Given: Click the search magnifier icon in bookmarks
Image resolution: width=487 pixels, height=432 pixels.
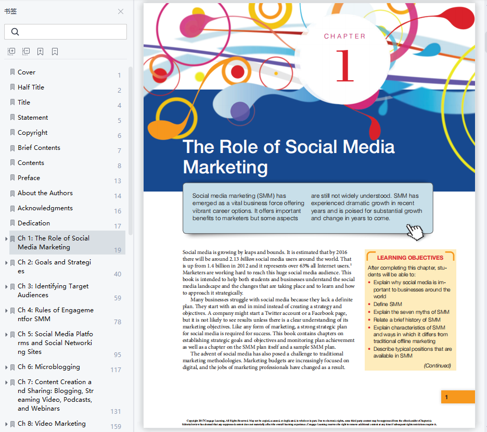Looking at the screenshot, I should pos(15,32).
